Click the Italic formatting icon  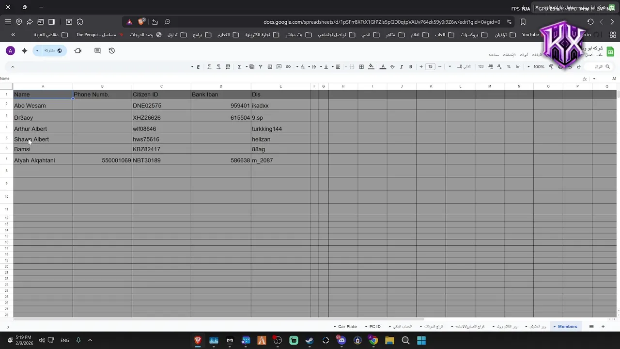[x=402, y=66]
